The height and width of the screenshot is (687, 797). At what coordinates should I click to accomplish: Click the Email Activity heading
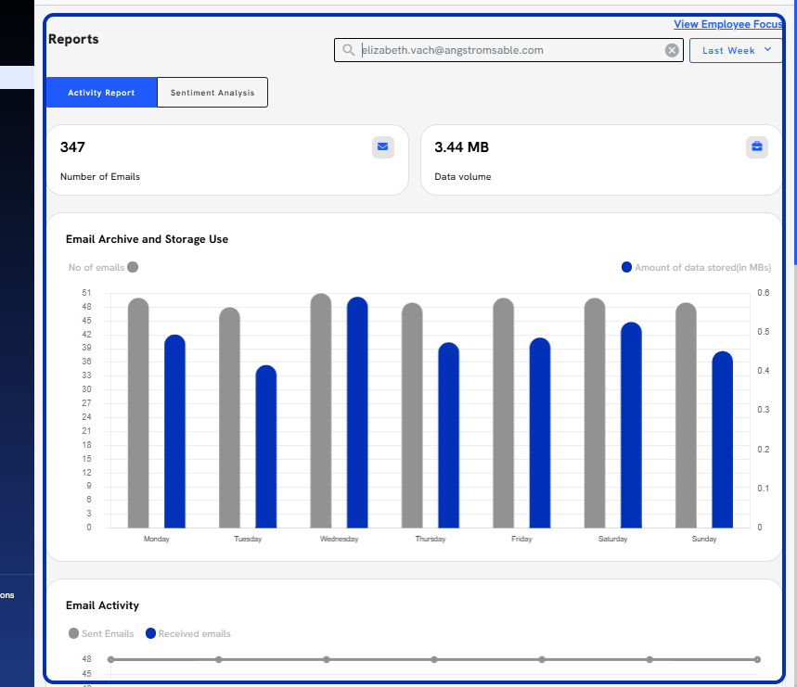tap(102, 605)
